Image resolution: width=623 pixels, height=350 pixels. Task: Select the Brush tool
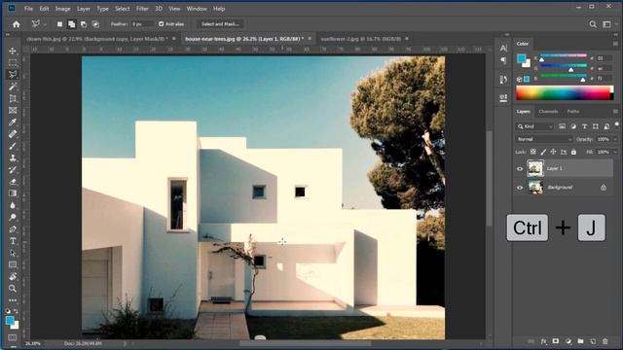coord(13,146)
